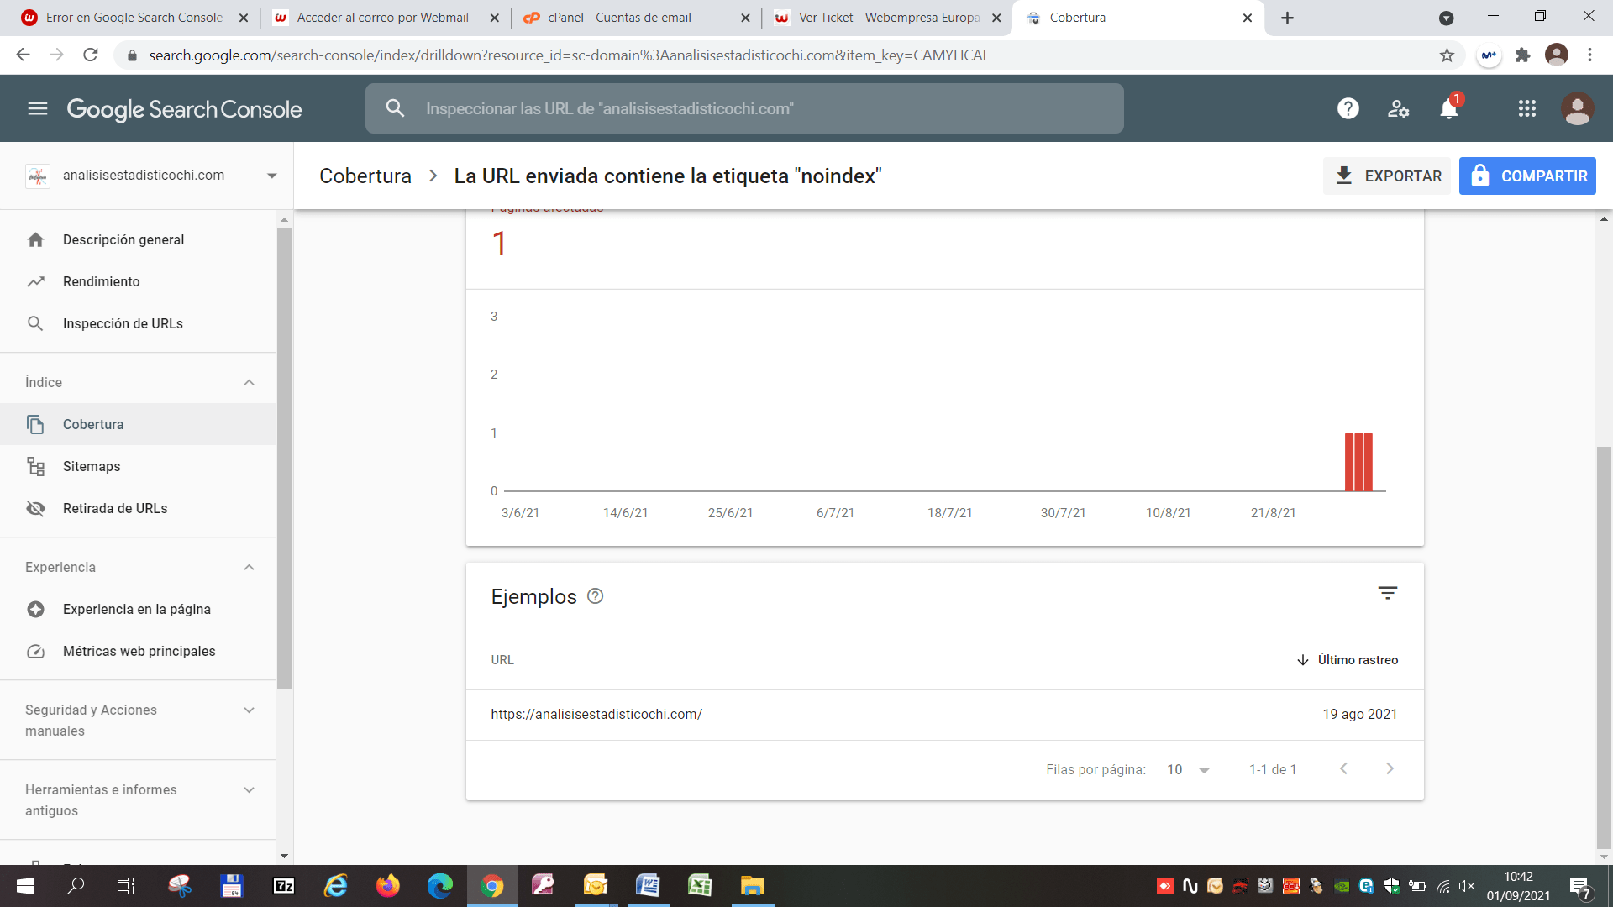Image resolution: width=1613 pixels, height=907 pixels.
Task: Close the Cobertura browser tab
Action: 1248,18
